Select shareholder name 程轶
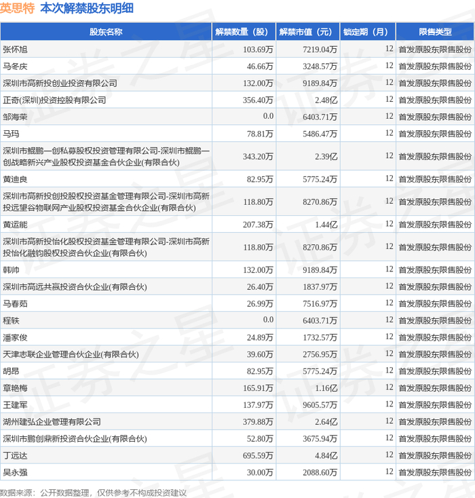The height and width of the screenshot is (498, 475). click(11, 320)
